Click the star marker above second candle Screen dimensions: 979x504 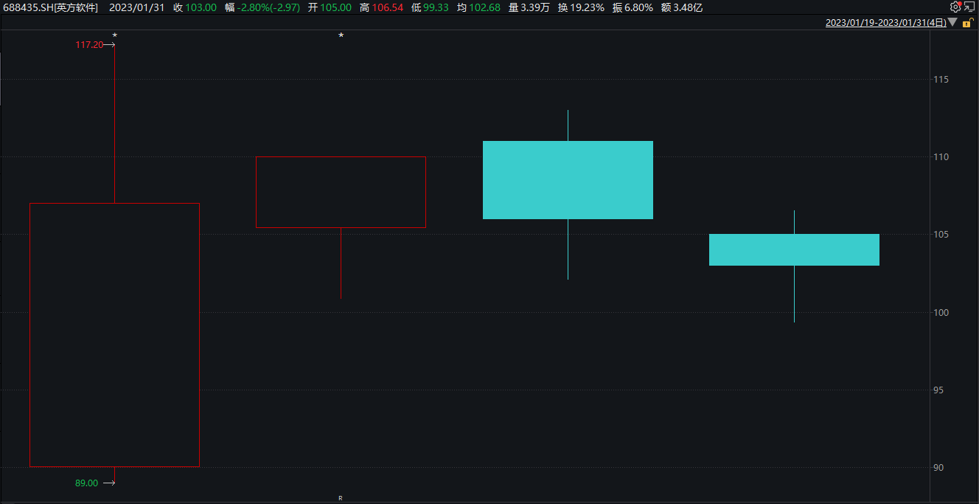click(x=341, y=35)
